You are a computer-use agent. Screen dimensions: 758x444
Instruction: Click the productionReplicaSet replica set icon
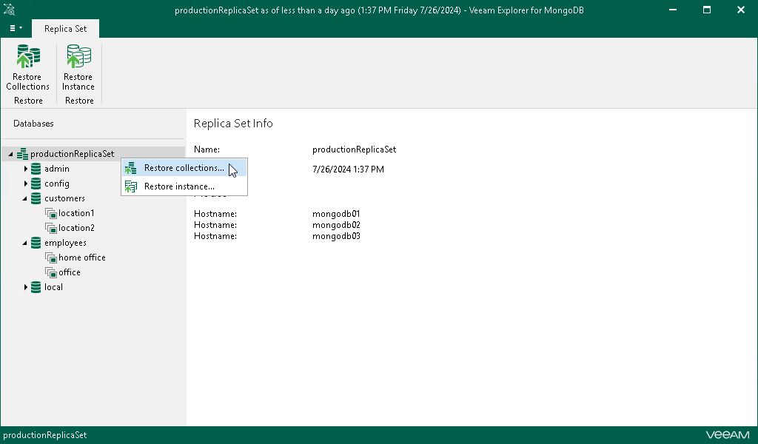tap(22, 154)
